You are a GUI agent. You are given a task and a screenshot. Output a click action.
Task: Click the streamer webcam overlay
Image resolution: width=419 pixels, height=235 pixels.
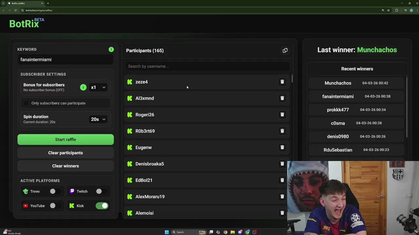point(353,198)
